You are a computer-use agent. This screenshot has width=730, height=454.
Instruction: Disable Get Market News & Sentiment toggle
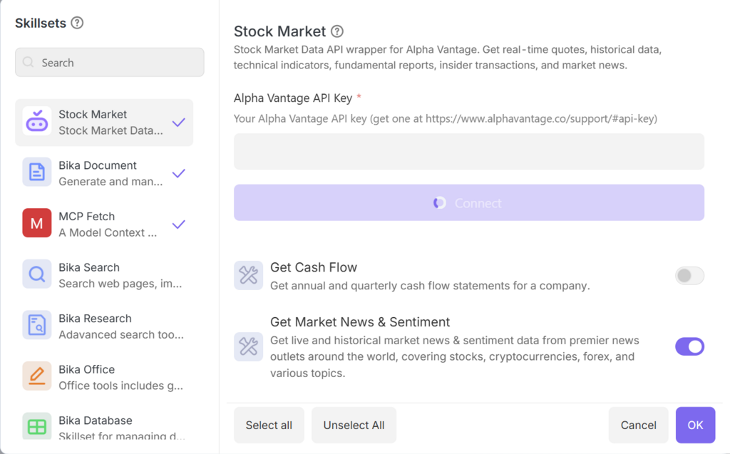coord(689,346)
